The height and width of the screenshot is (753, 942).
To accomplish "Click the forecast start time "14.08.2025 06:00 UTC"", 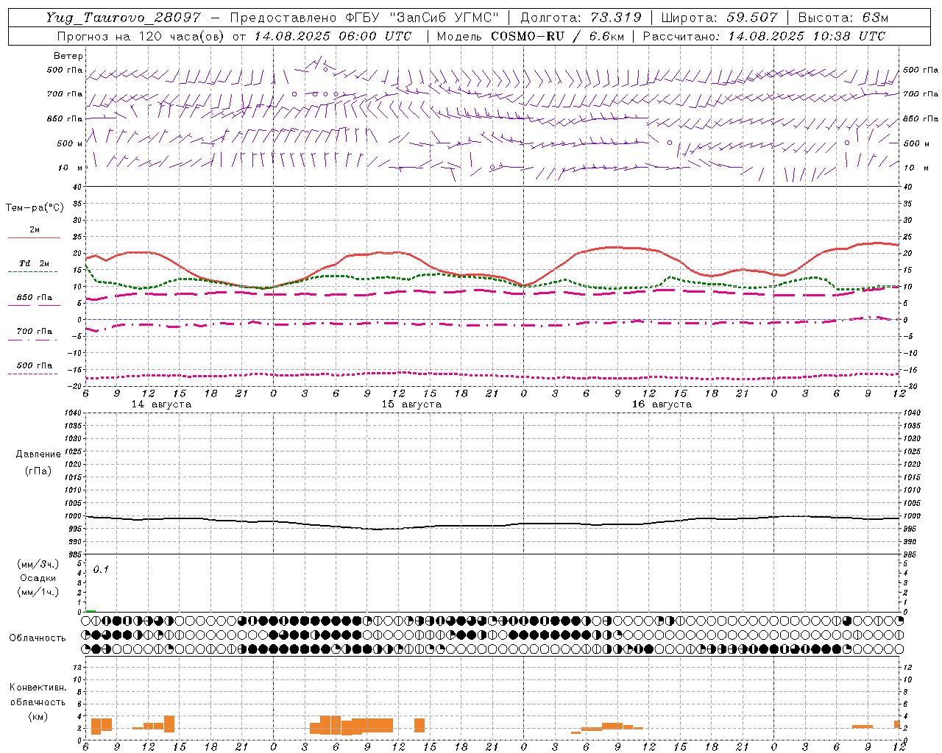I will [x=333, y=36].
